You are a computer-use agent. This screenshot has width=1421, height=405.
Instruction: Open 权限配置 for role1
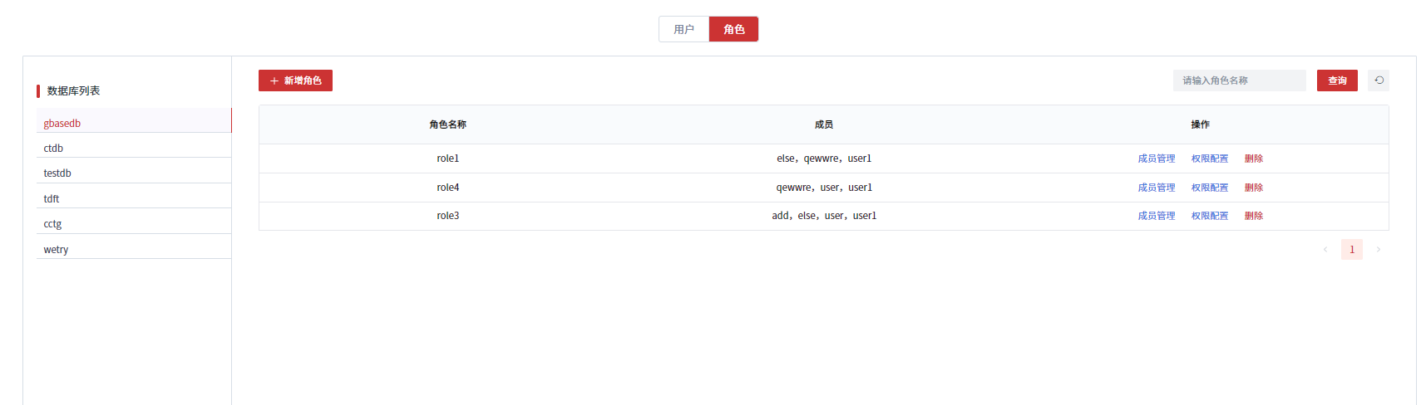1209,159
